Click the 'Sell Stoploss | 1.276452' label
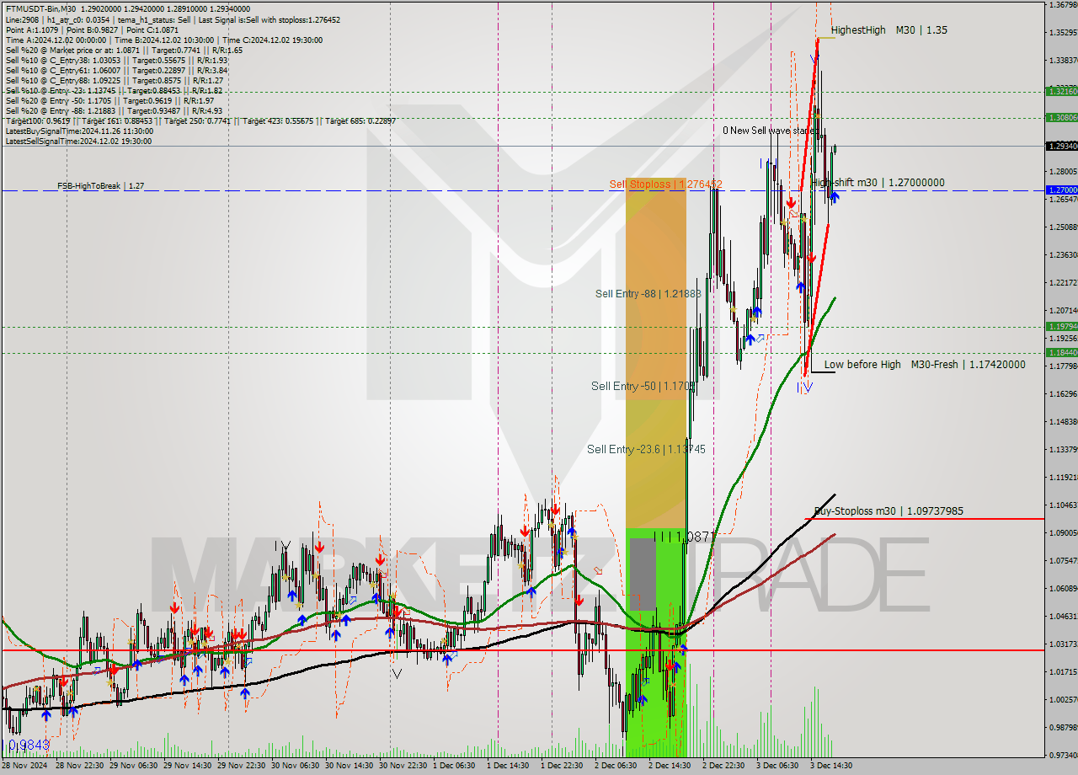This screenshot has width=1078, height=775. pos(666,184)
